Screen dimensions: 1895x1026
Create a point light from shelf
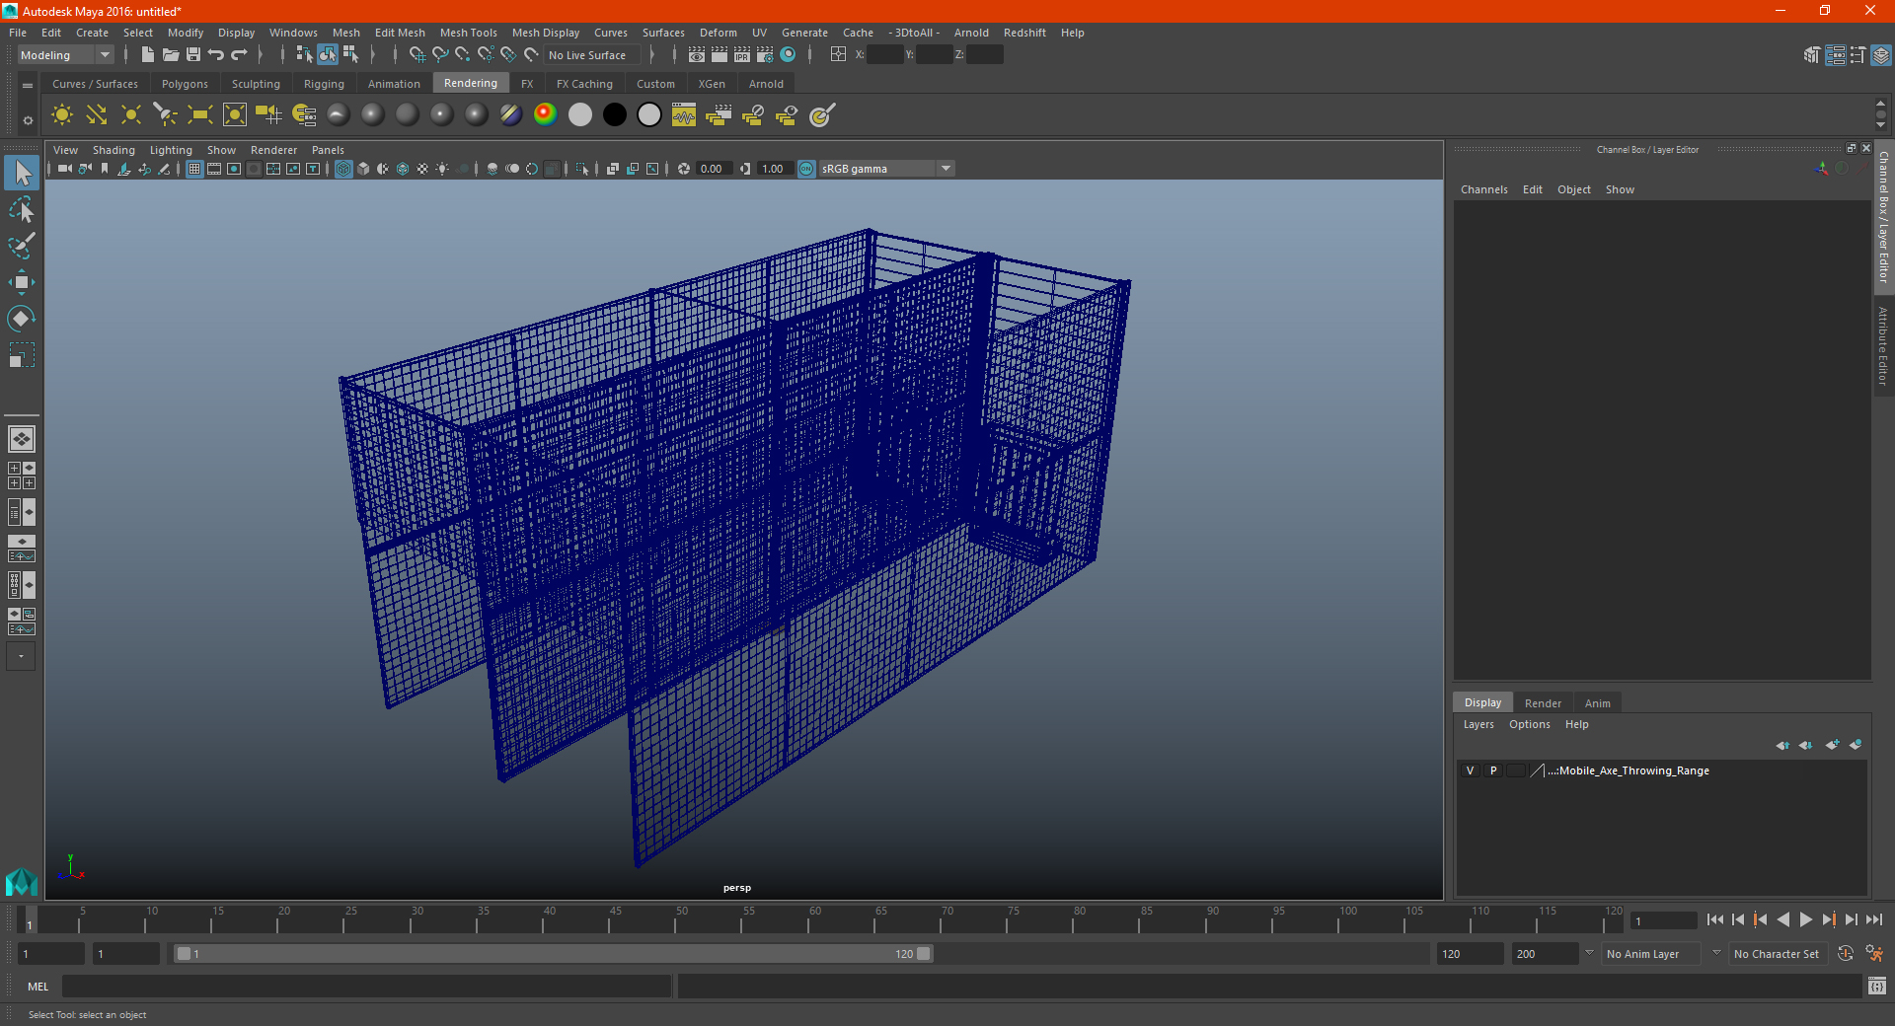click(131, 115)
